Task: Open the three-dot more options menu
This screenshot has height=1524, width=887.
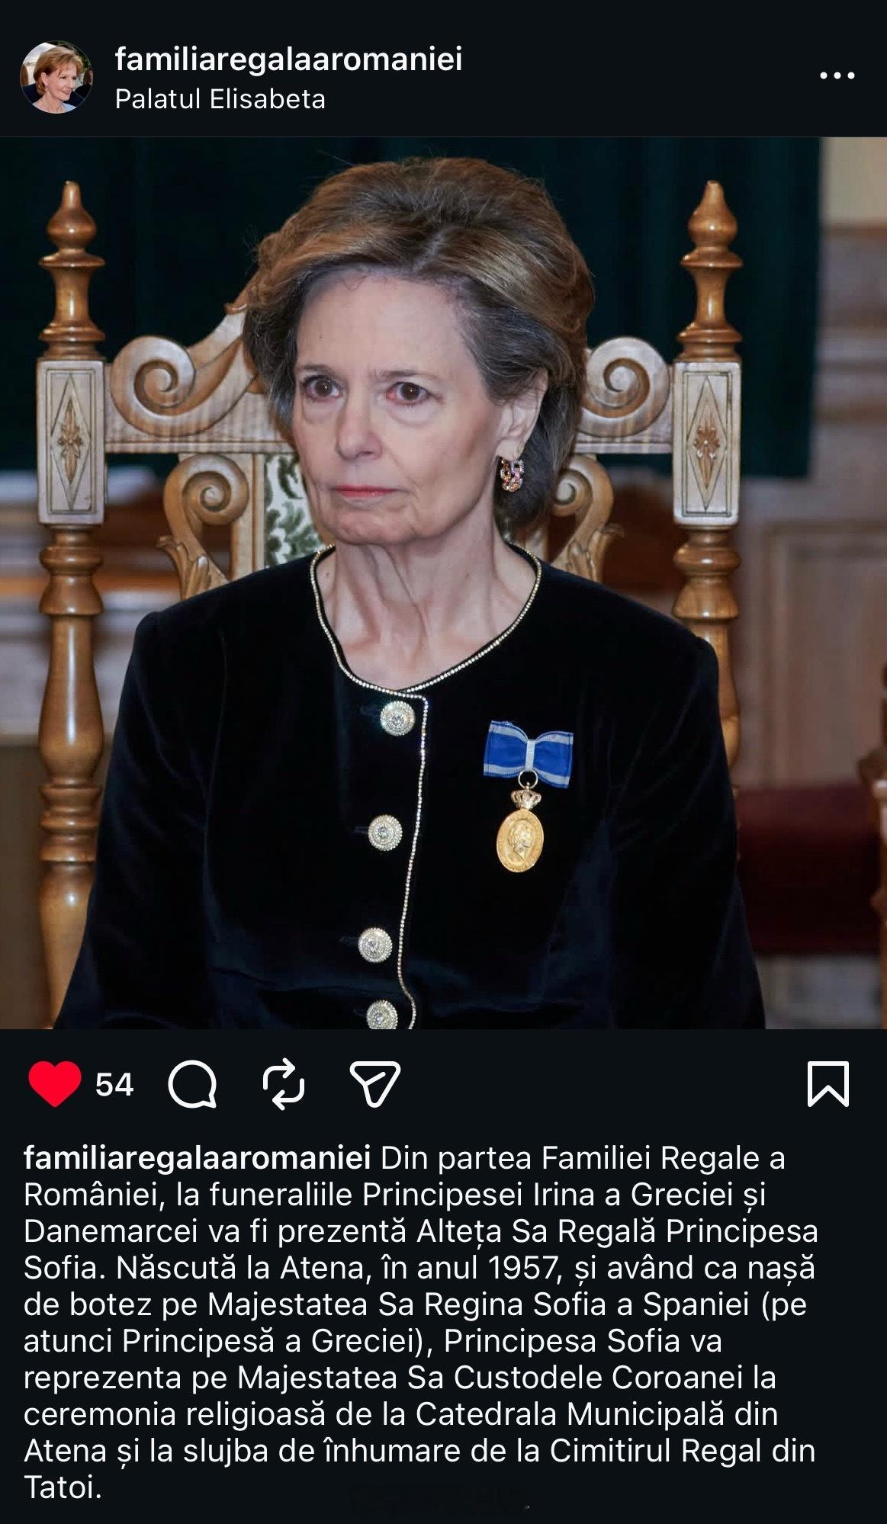Action: point(837,75)
